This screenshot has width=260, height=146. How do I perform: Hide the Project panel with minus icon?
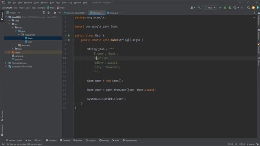point(60,13)
